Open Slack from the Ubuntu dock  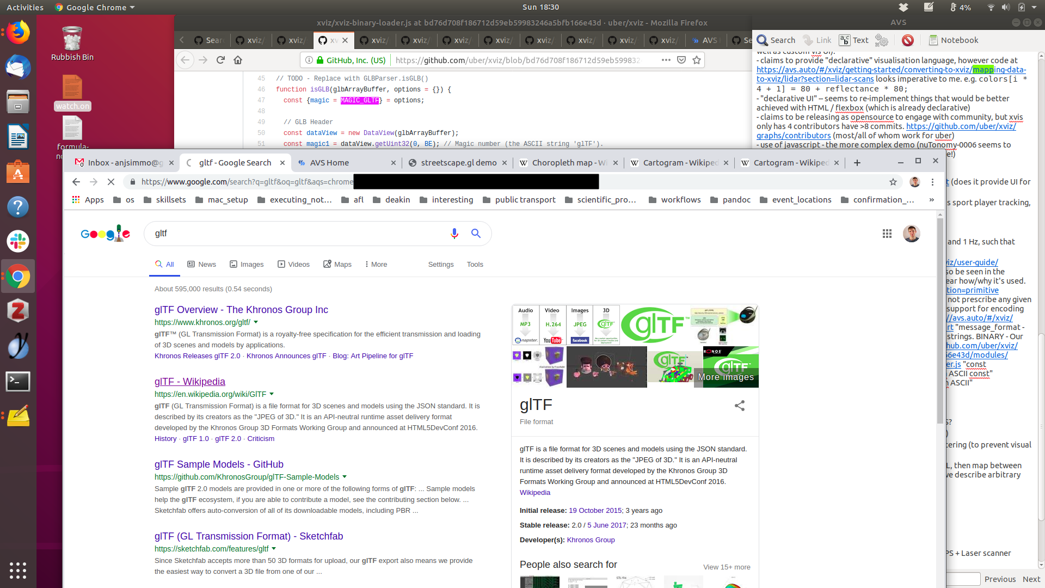click(x=18, y=241)
